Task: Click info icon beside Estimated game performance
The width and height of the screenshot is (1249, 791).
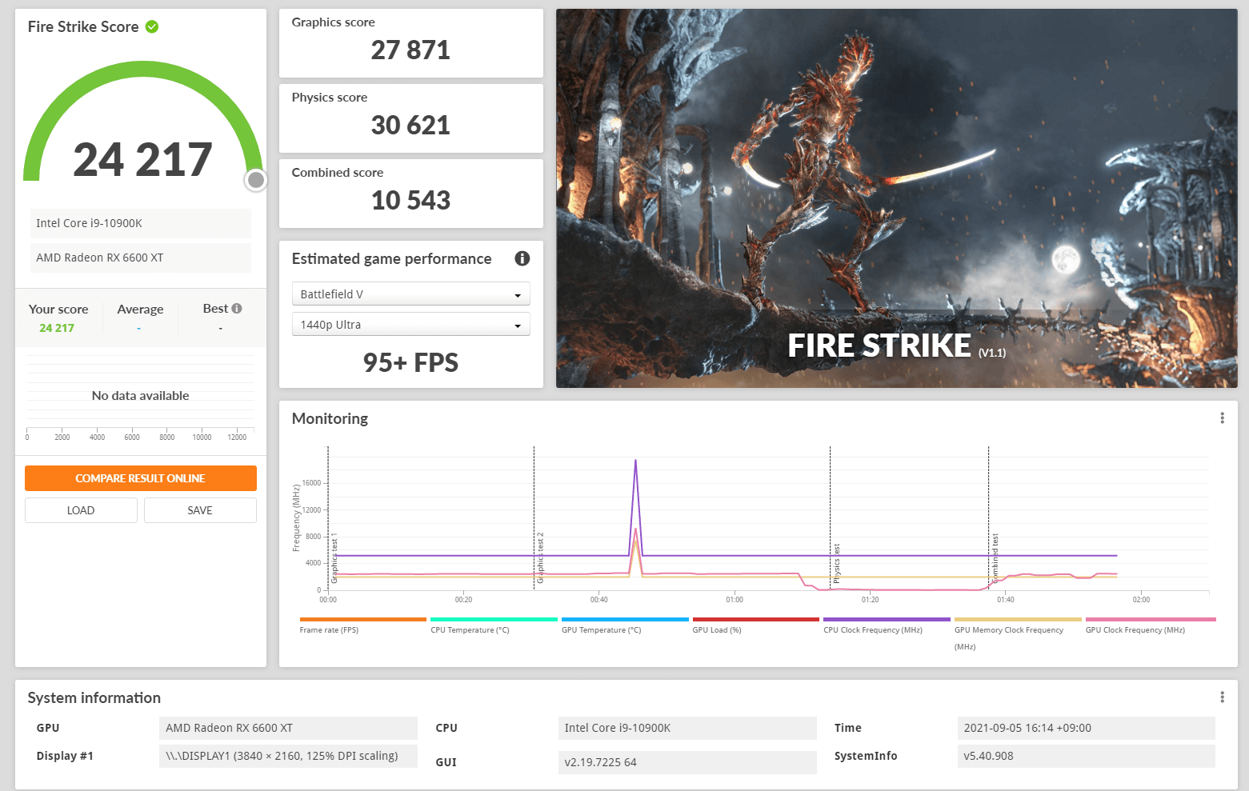Action: (522, 258)
